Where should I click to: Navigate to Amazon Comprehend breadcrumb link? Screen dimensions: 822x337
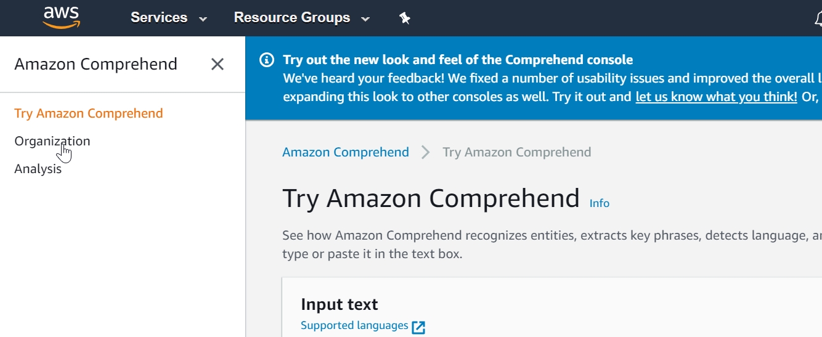(346, 152)
